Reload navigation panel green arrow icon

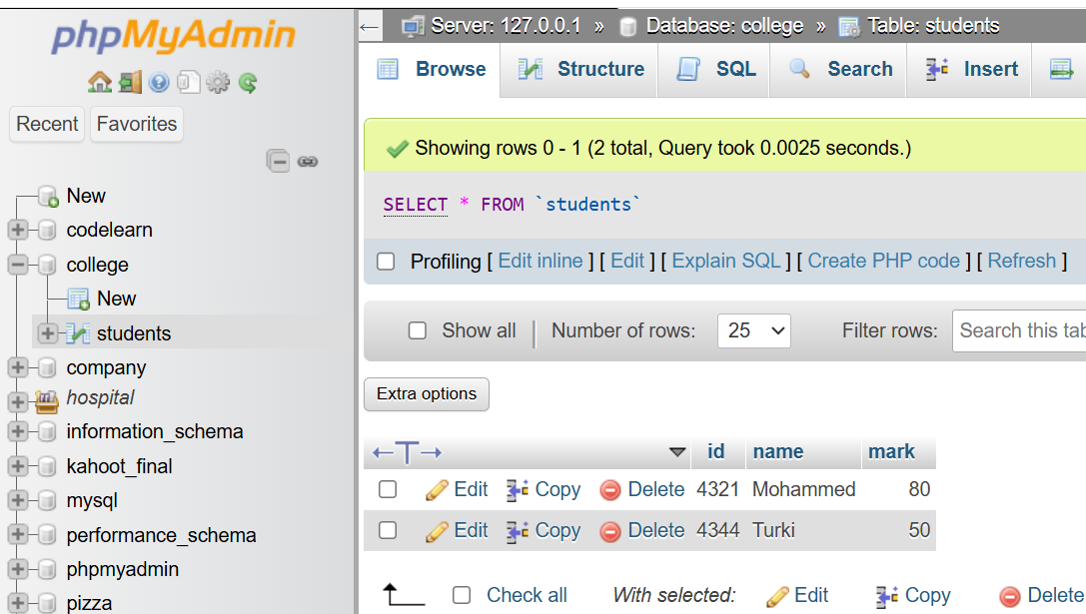247,83
